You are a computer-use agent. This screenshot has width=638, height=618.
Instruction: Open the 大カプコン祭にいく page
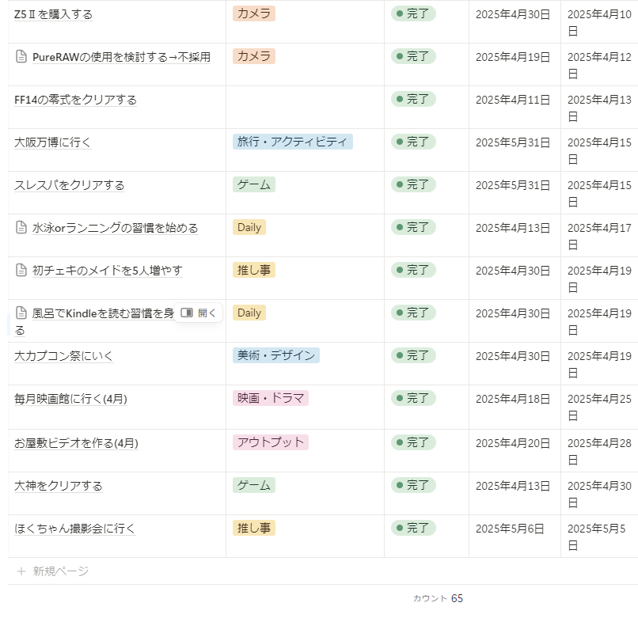click(x=63, y=356)
